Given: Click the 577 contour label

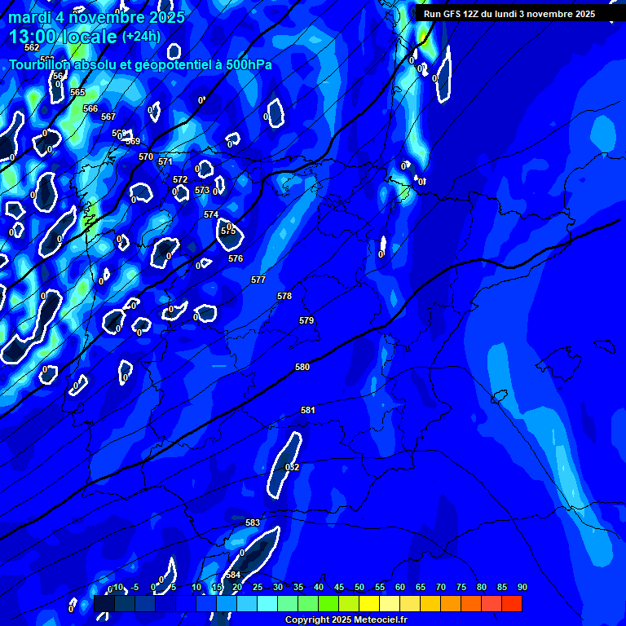Looking at the screenshot, I should point(258,280).
